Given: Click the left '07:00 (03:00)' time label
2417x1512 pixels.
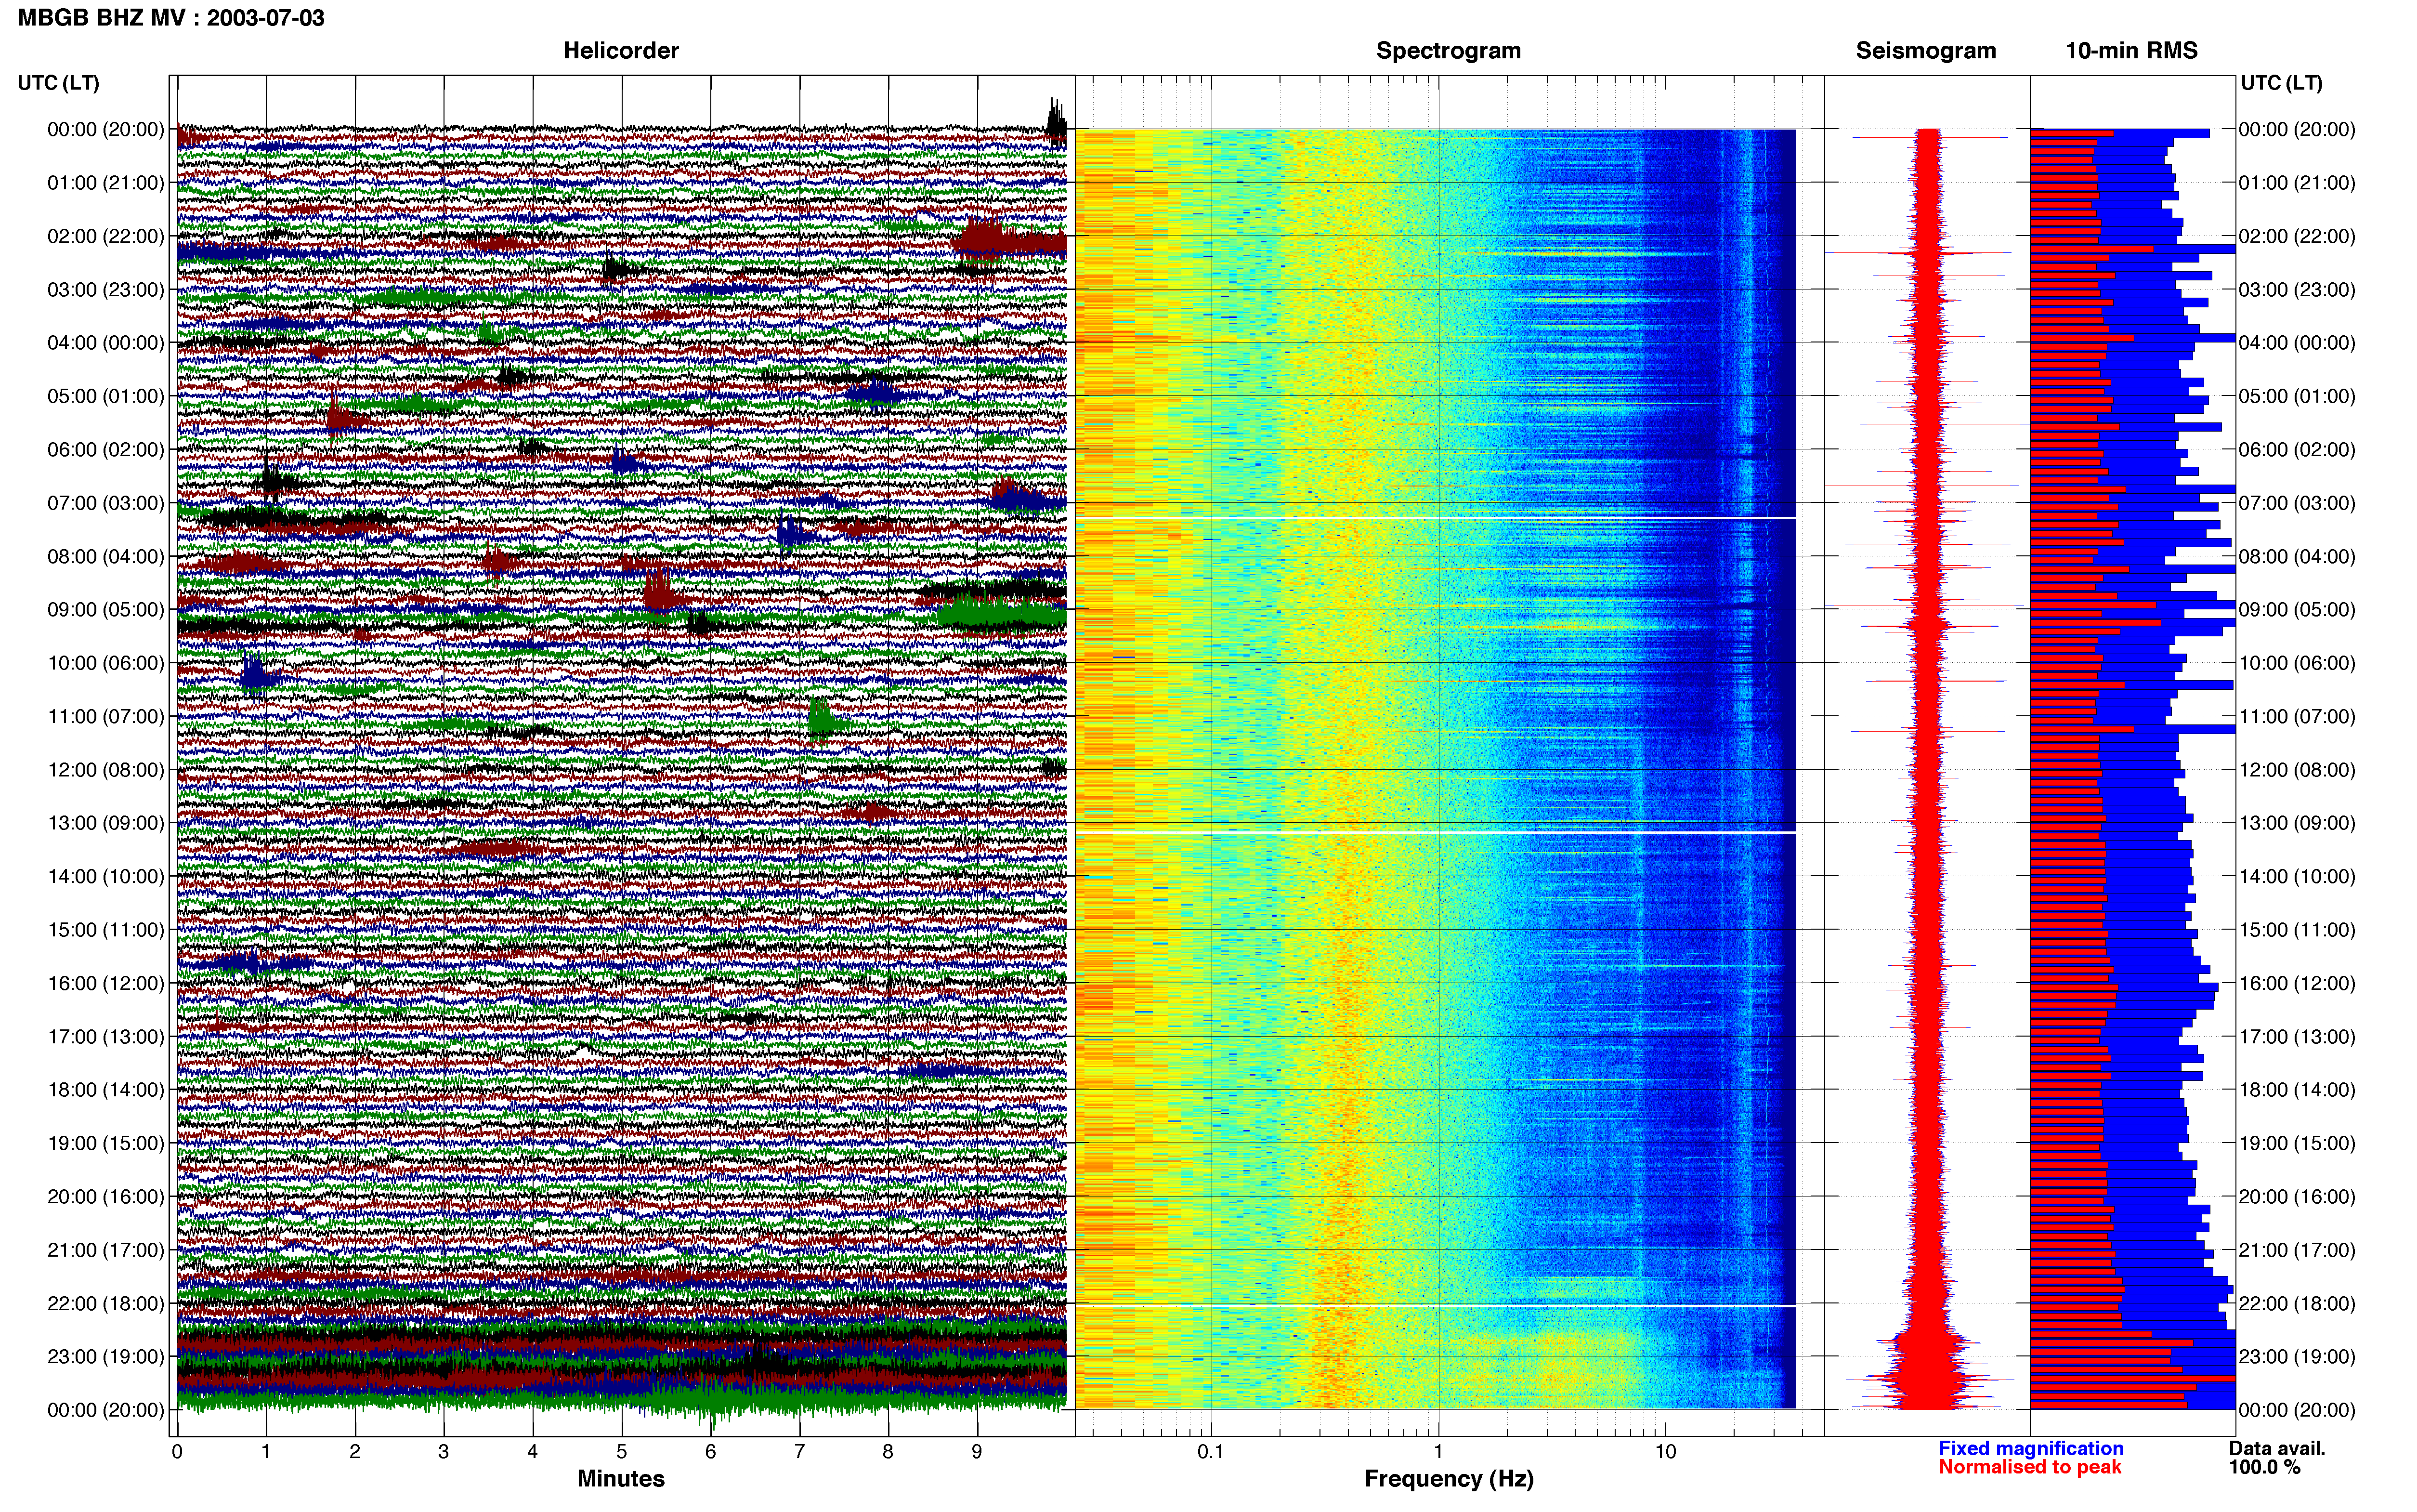Looking at the screenshot, I should point(106,503).
